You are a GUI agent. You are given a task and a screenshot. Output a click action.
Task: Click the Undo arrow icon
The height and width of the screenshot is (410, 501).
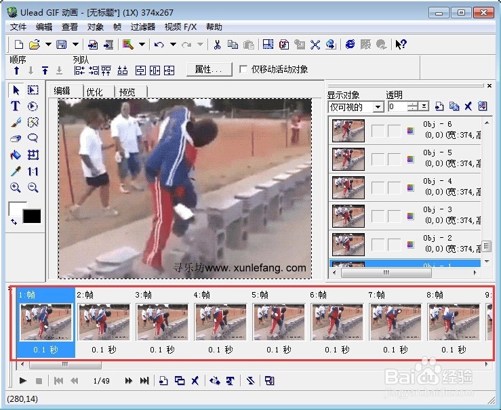159,44
